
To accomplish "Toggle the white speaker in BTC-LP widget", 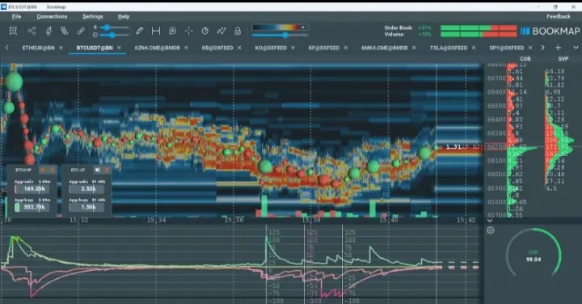I will (x=98, y=170).
